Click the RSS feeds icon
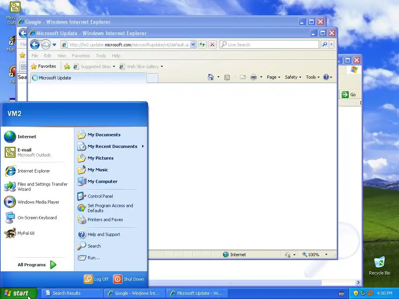This screenshot has height=299, width=399. 227,77
